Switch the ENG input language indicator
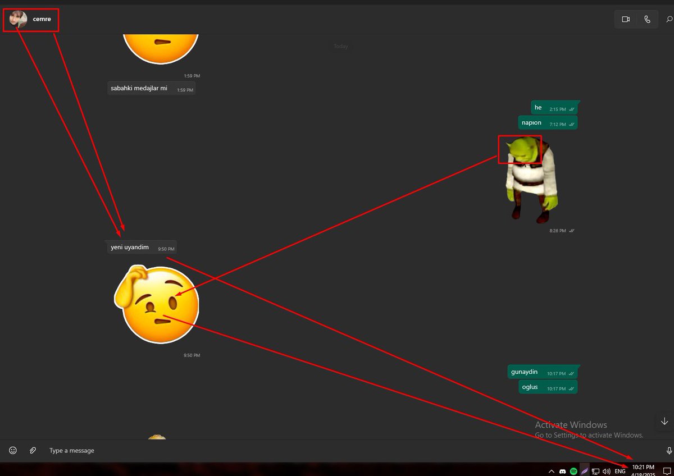This screenshot has height=476, width=674. click(x=620, y=472)
